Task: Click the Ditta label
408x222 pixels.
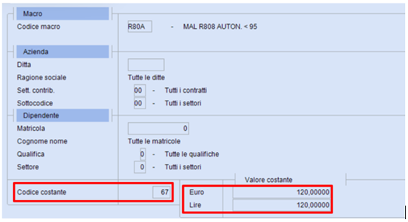Action: (24, 65)
